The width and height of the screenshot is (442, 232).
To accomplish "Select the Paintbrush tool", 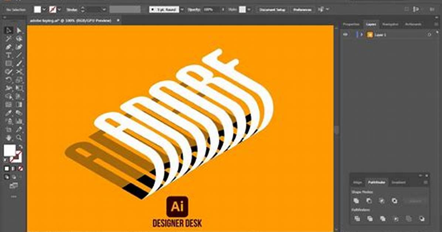I will [x=19, y=64].
